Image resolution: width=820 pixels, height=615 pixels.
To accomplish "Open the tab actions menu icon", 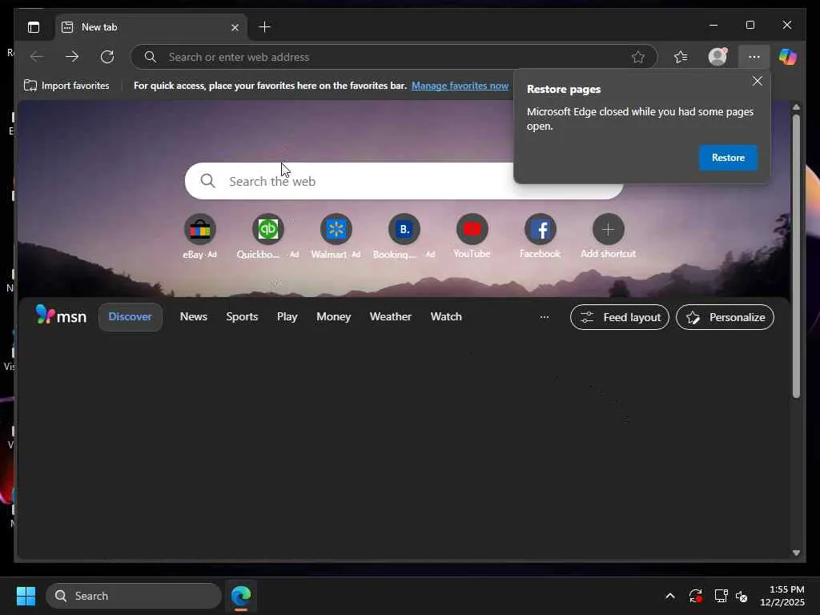I will [x=34, y=27].
